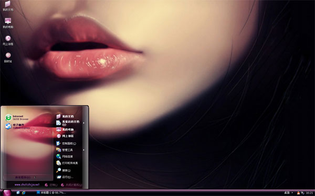315x196 pixels.
Task: Select Network Connections in start menu
Action: [65, 156]
